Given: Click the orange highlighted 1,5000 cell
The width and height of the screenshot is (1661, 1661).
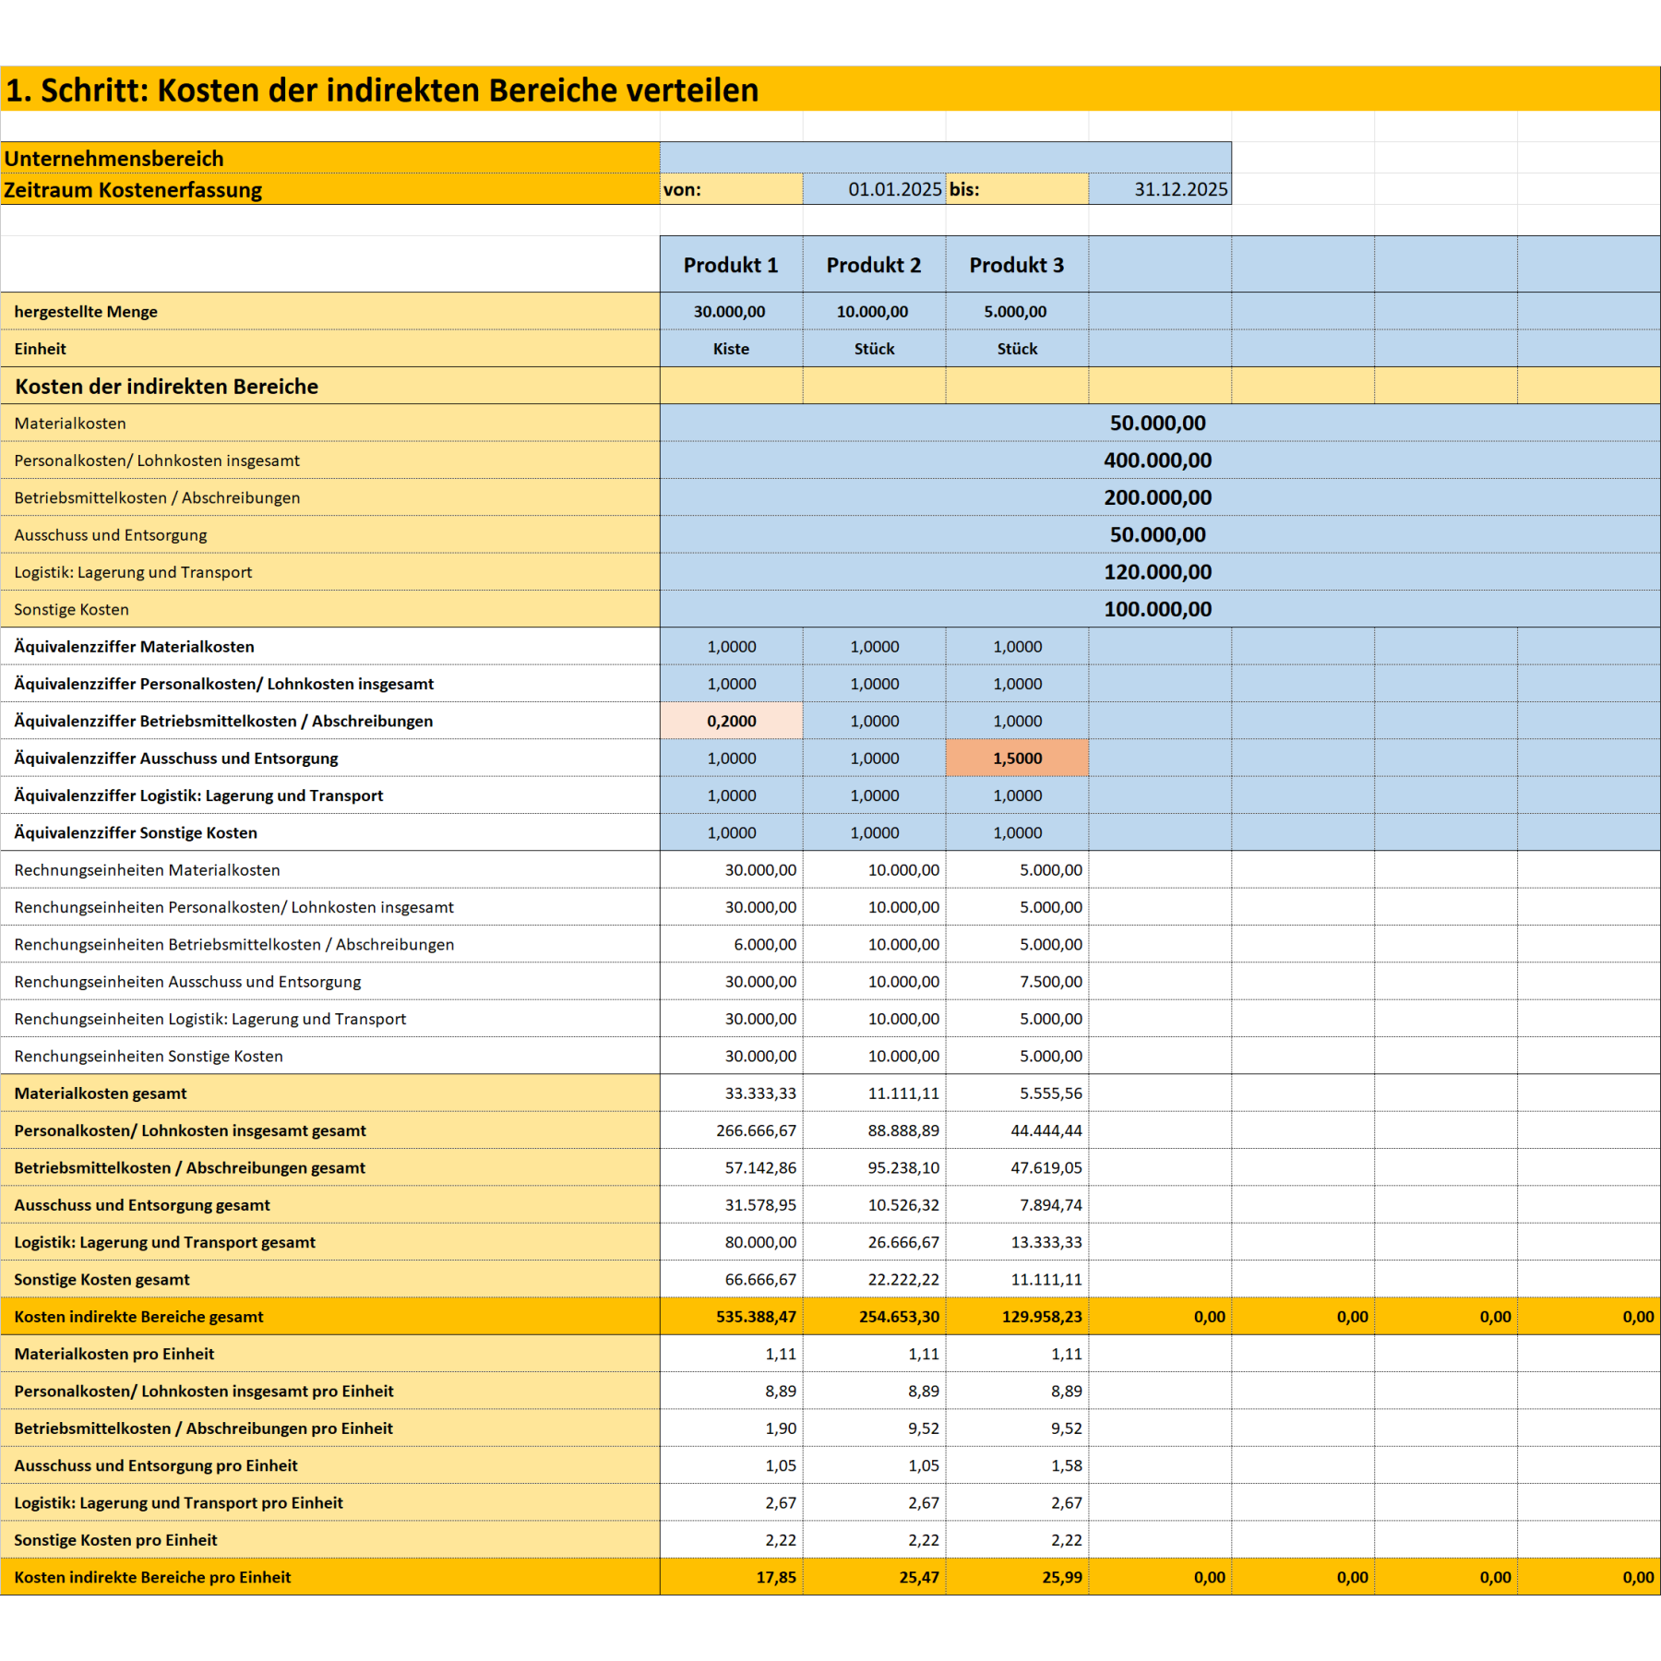Looking at the screenshot, I should 1016,758.
